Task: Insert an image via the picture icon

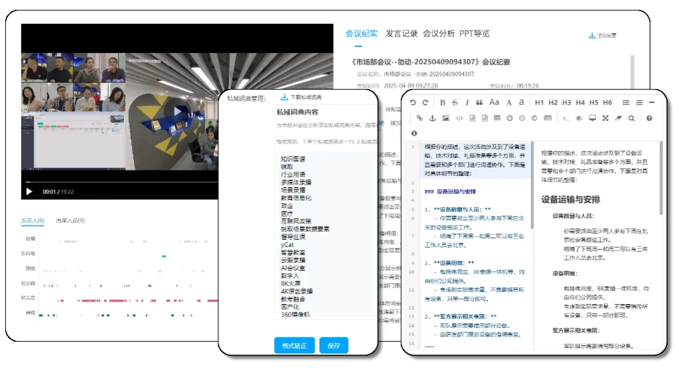Action: 445,118
